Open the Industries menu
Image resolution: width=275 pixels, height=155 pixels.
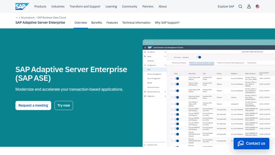point(58,6)
